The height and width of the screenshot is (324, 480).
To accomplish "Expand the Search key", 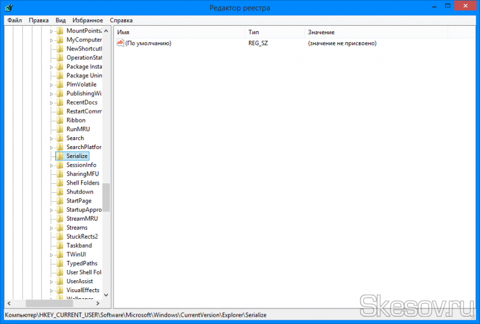I will click(52, 138).
